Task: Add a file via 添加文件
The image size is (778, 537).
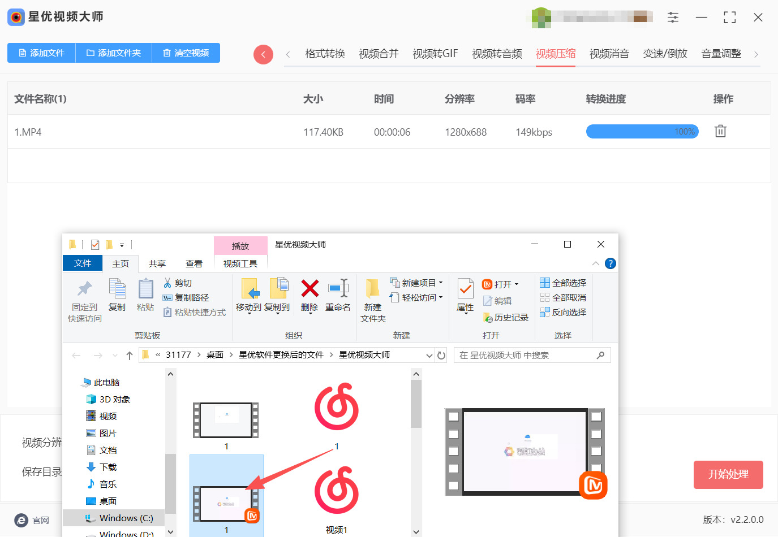Action: coord(41,53)
